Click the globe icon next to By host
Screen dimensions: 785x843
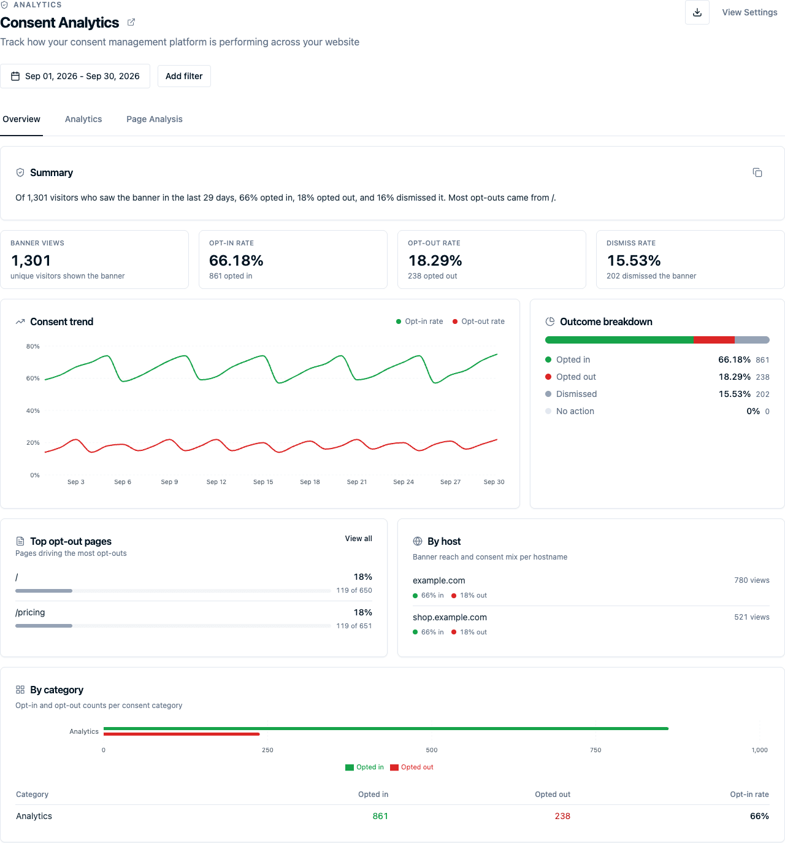[418, 541]
